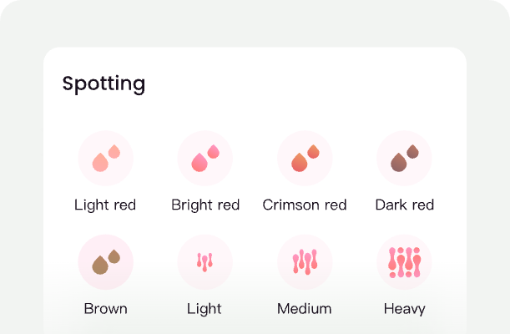The height and width of the screenshot is (334, 510).
Task: Click the "Crimson red" text label
Action: point(305,205)
